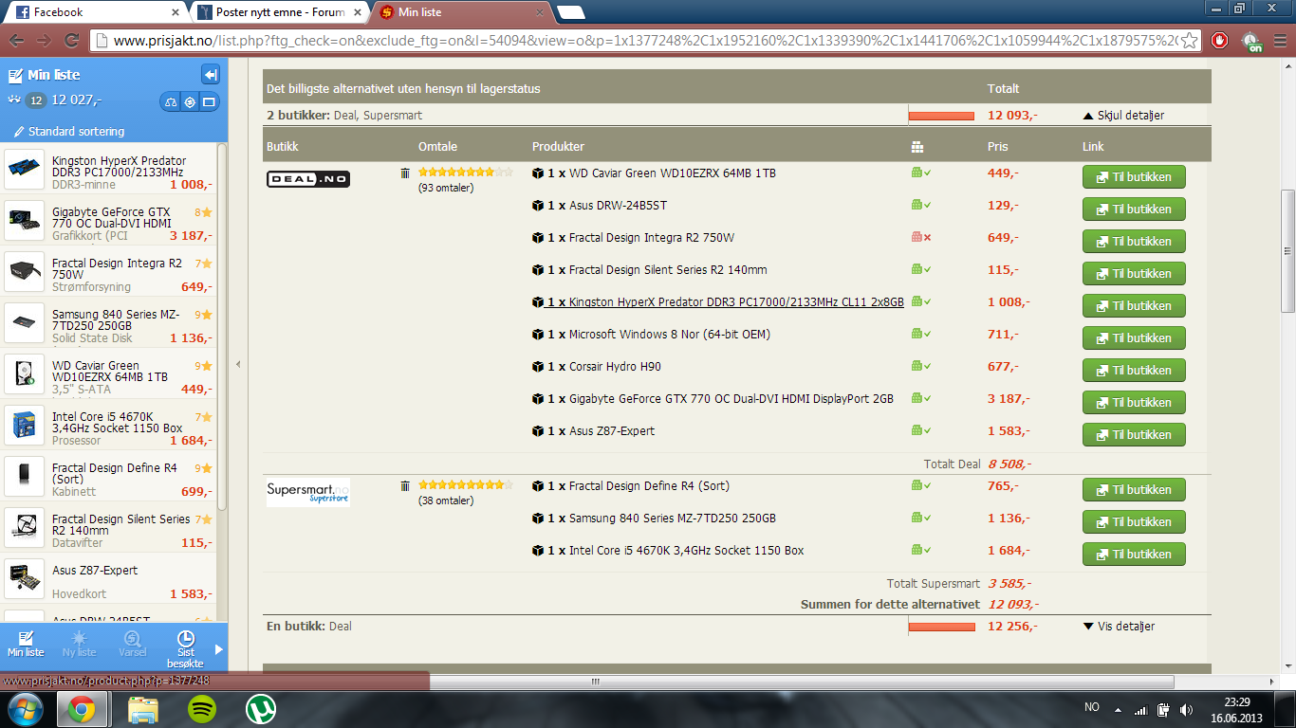Click Til butikken for Intel Core i5 4670K
This screenshot has width=1296, height=728.
click(1134, 555)
